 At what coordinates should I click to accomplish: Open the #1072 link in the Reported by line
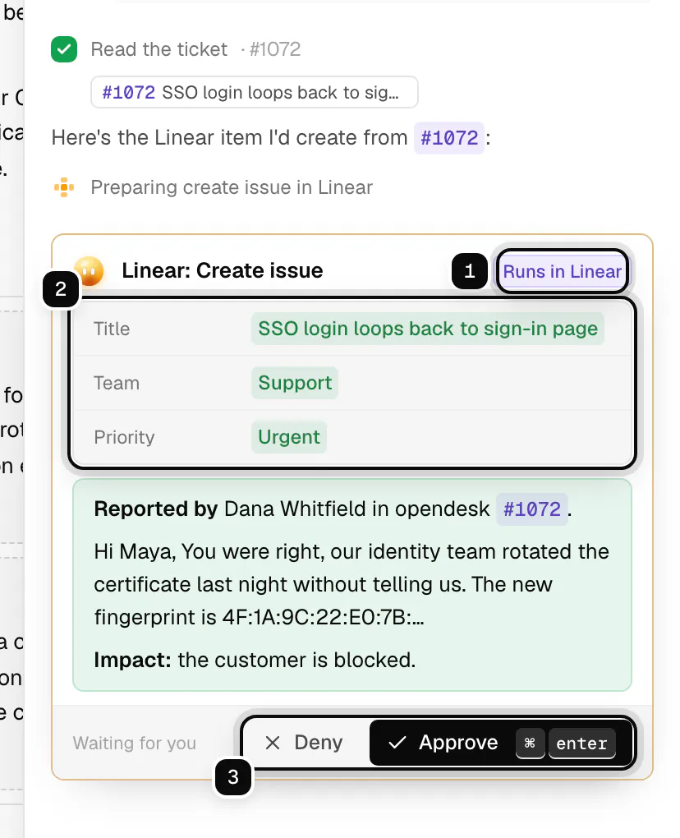532,509
